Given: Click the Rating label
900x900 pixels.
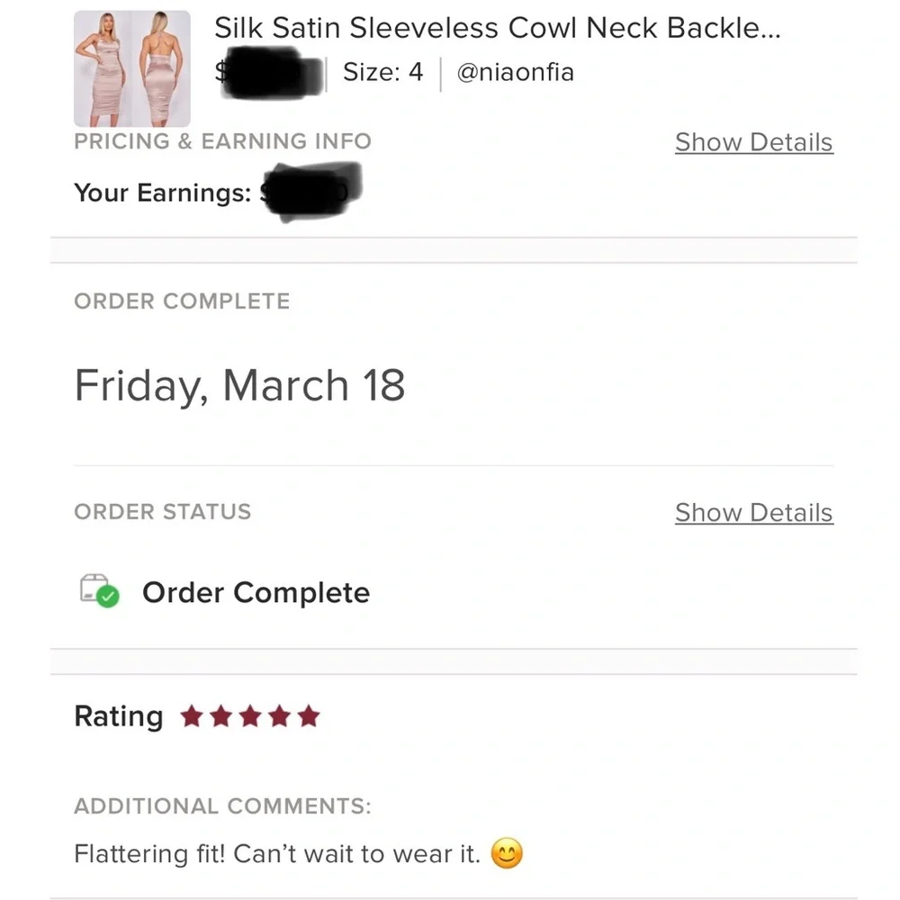Looking at the screenshot, I should point(119,716).
